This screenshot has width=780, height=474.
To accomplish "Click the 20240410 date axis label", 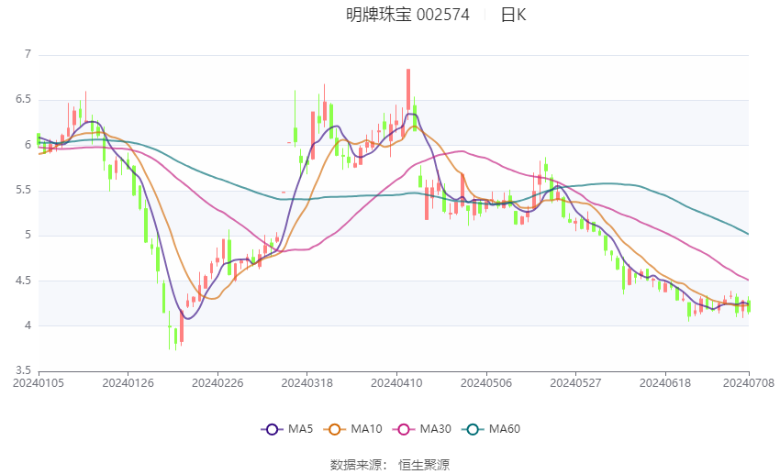I will 396,383.
